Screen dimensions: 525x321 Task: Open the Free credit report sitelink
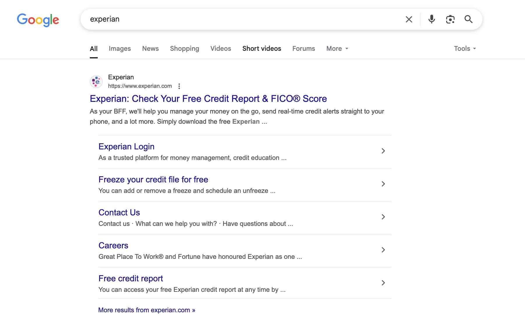coord(131,278)
